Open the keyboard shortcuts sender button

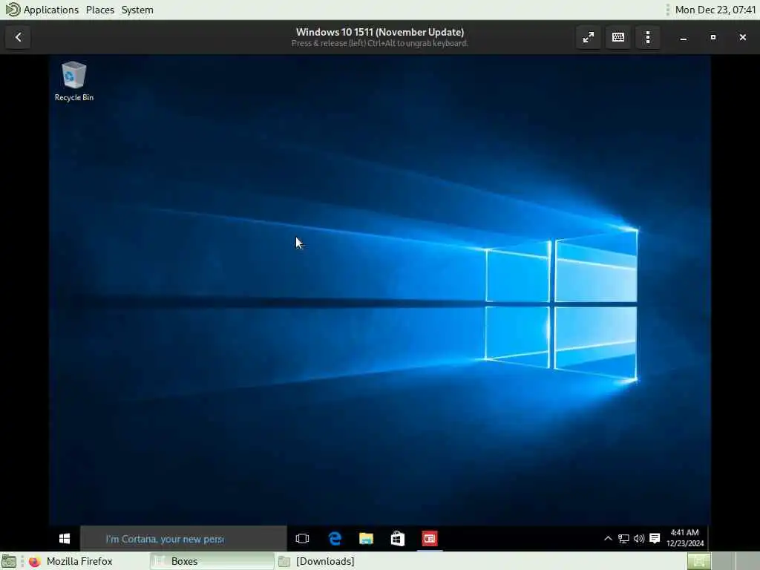tap(618, 37)
